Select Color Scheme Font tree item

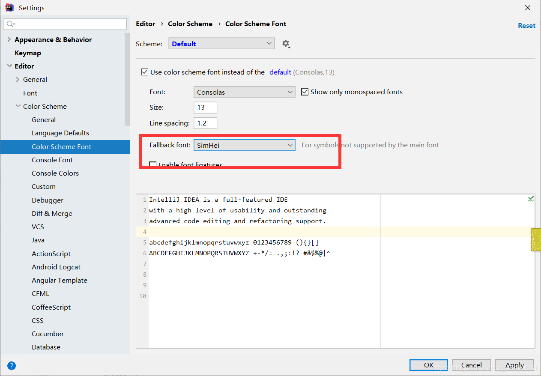point(65,146)
